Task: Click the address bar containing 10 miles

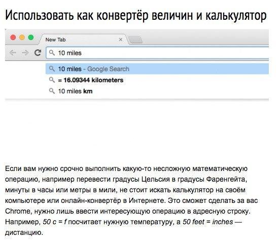Action: 157,53
